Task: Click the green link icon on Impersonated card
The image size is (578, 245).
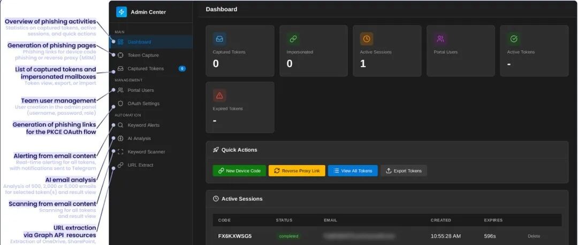Action: coord(293,38)
